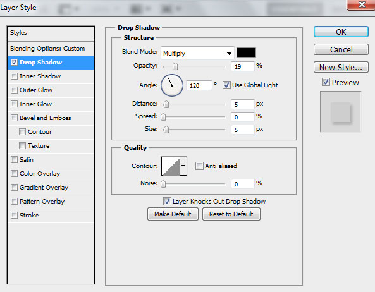
Task: Click the Make Default button
Action: (173, 214)
